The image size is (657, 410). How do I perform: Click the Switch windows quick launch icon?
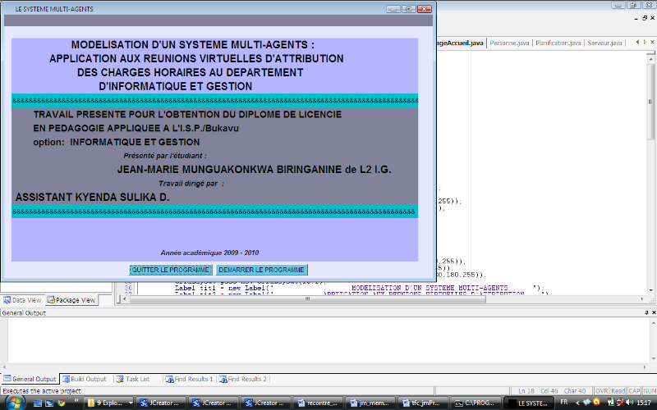[x=49, y=403]
